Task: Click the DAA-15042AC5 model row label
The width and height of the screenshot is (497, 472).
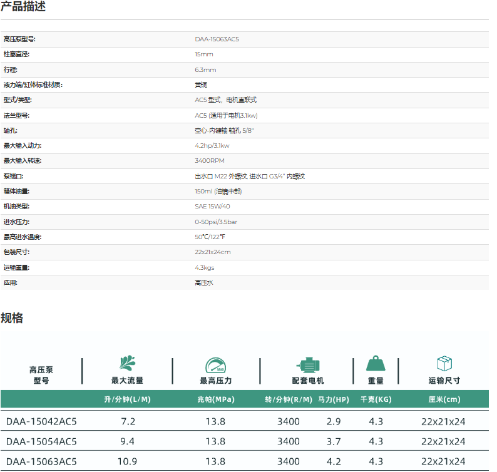Action: coord(41,421)
